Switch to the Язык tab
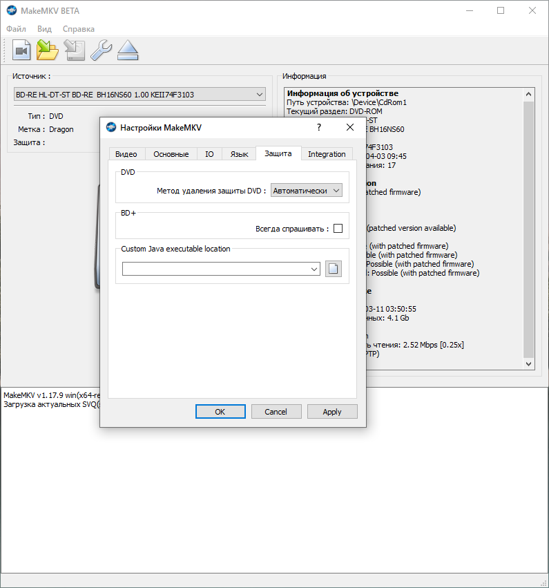This screenshot has height=588, width=549. pyautogui.click(x=239, y=154)
